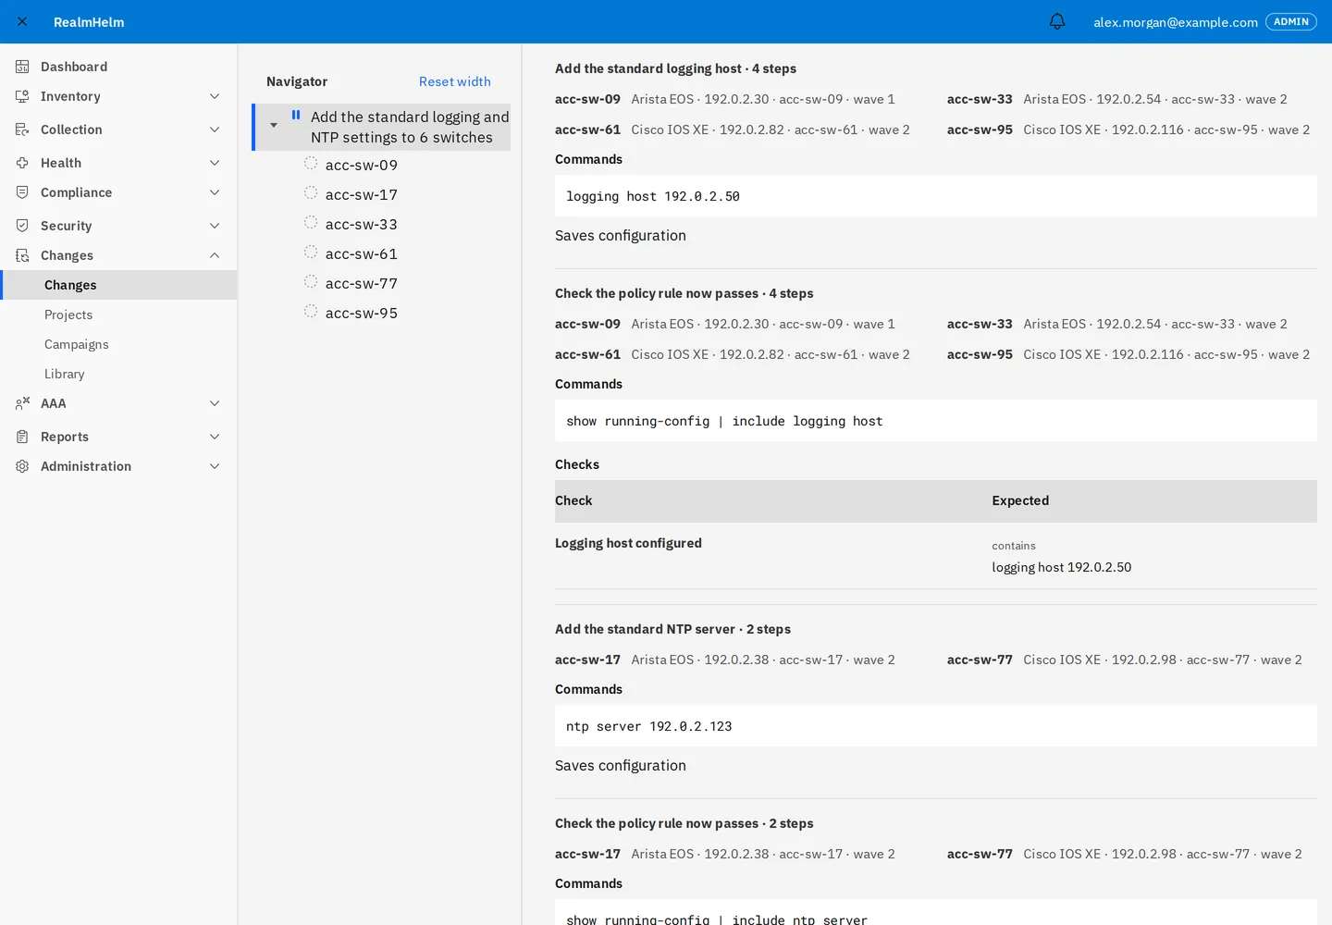Expand the Security menu chevron
The image size is (1332, 925).
[215, 226]
